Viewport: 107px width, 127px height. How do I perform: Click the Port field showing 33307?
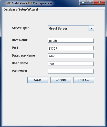point(71,48)
